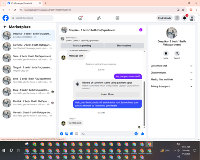Open the notifications bell with badge
Image resolution: width=200 pixels, height=160 pixels.
point(184,18)
